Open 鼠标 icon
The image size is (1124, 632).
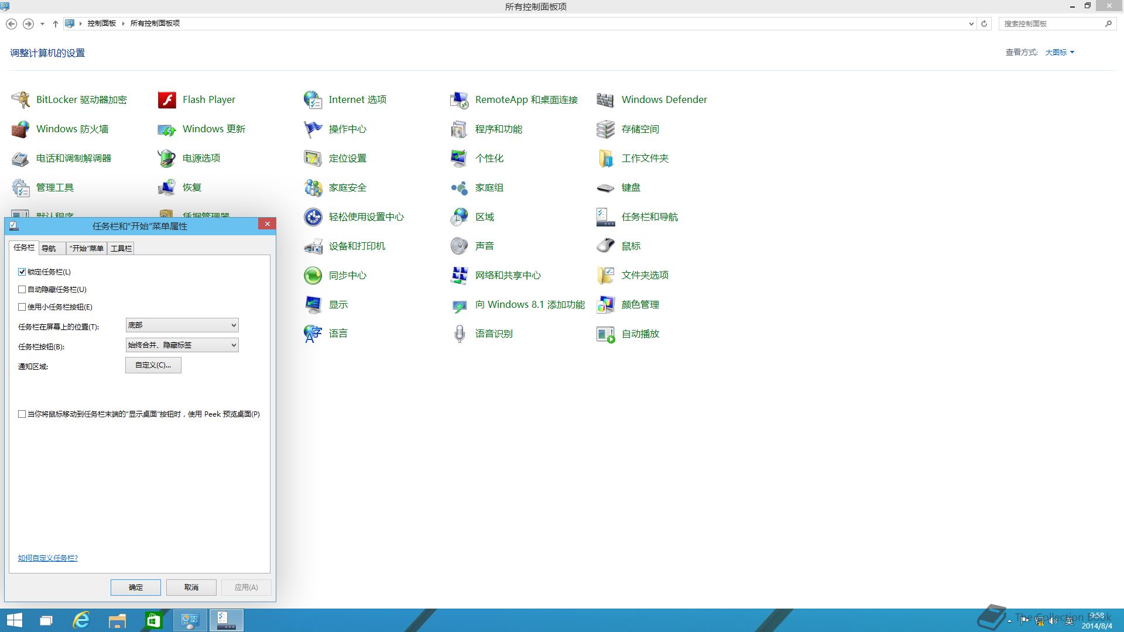[x=606, y=246]
